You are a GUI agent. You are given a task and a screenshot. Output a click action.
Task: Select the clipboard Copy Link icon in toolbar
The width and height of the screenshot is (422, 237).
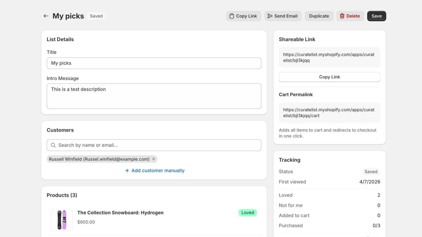coord(231,16)
